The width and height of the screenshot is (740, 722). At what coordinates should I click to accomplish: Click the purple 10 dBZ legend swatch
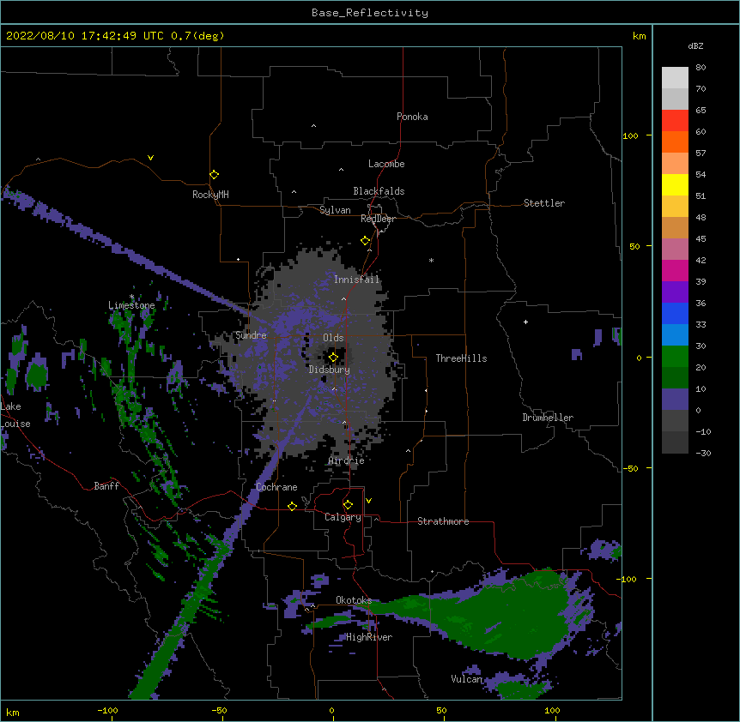click(x=675, y=400)
